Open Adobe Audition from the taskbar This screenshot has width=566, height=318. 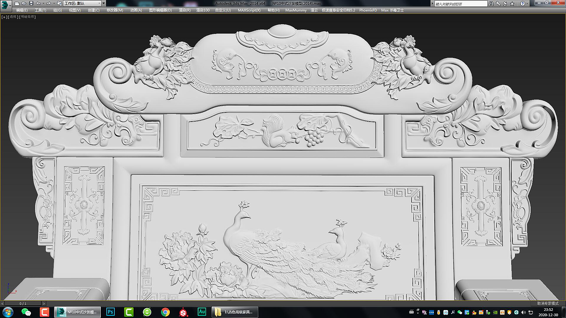pos(202,312)
